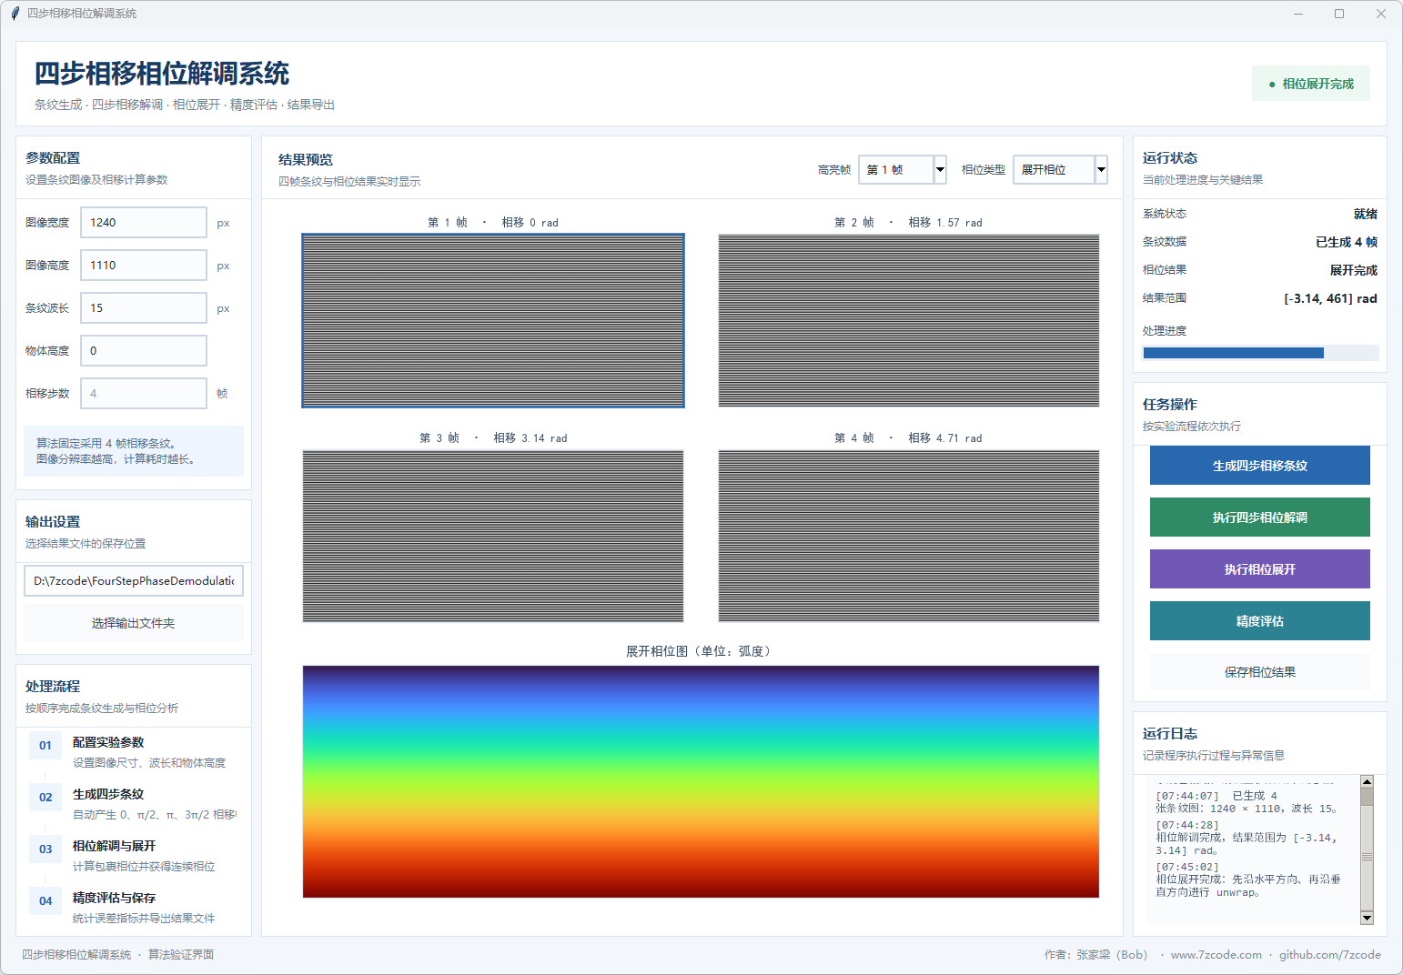1403x975 pixels.
Task: Click the log entry timestamped [07:45:02]
Action: click(1248, 880)
